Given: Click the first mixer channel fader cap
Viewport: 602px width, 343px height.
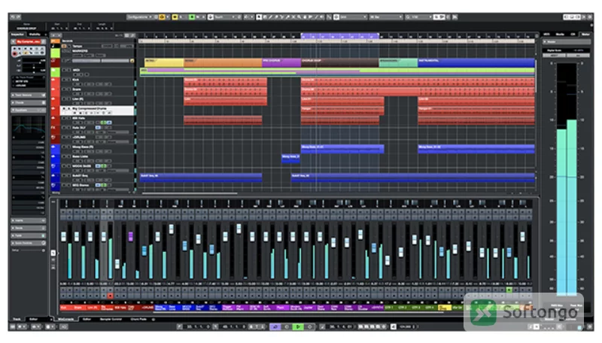Looking at the screenshot, I should tap(63, 236).
